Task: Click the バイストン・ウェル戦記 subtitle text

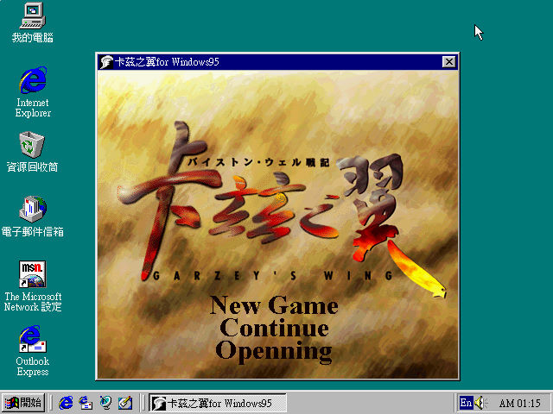Action: point(258,162)
